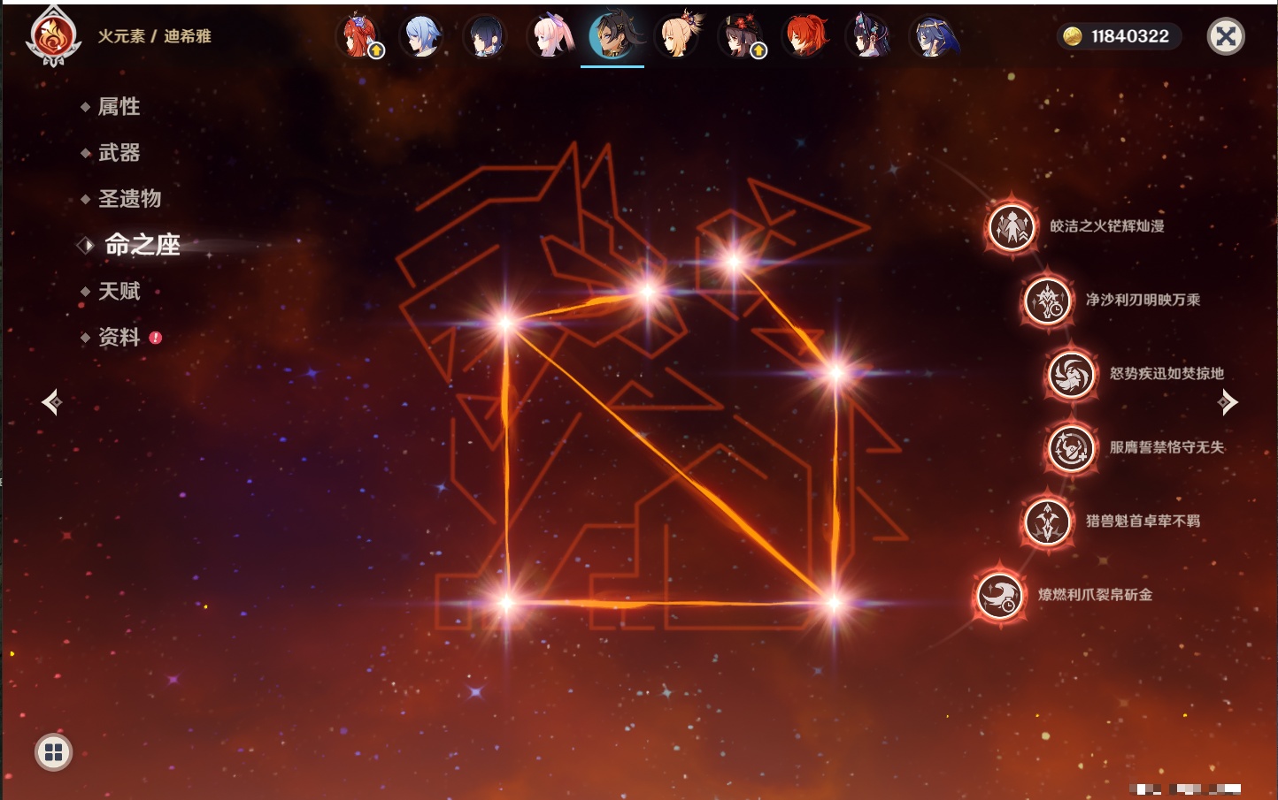The image size is (1278, 800).
Task: Select the highlighted Dehya avatar
Action: (612, 34)
